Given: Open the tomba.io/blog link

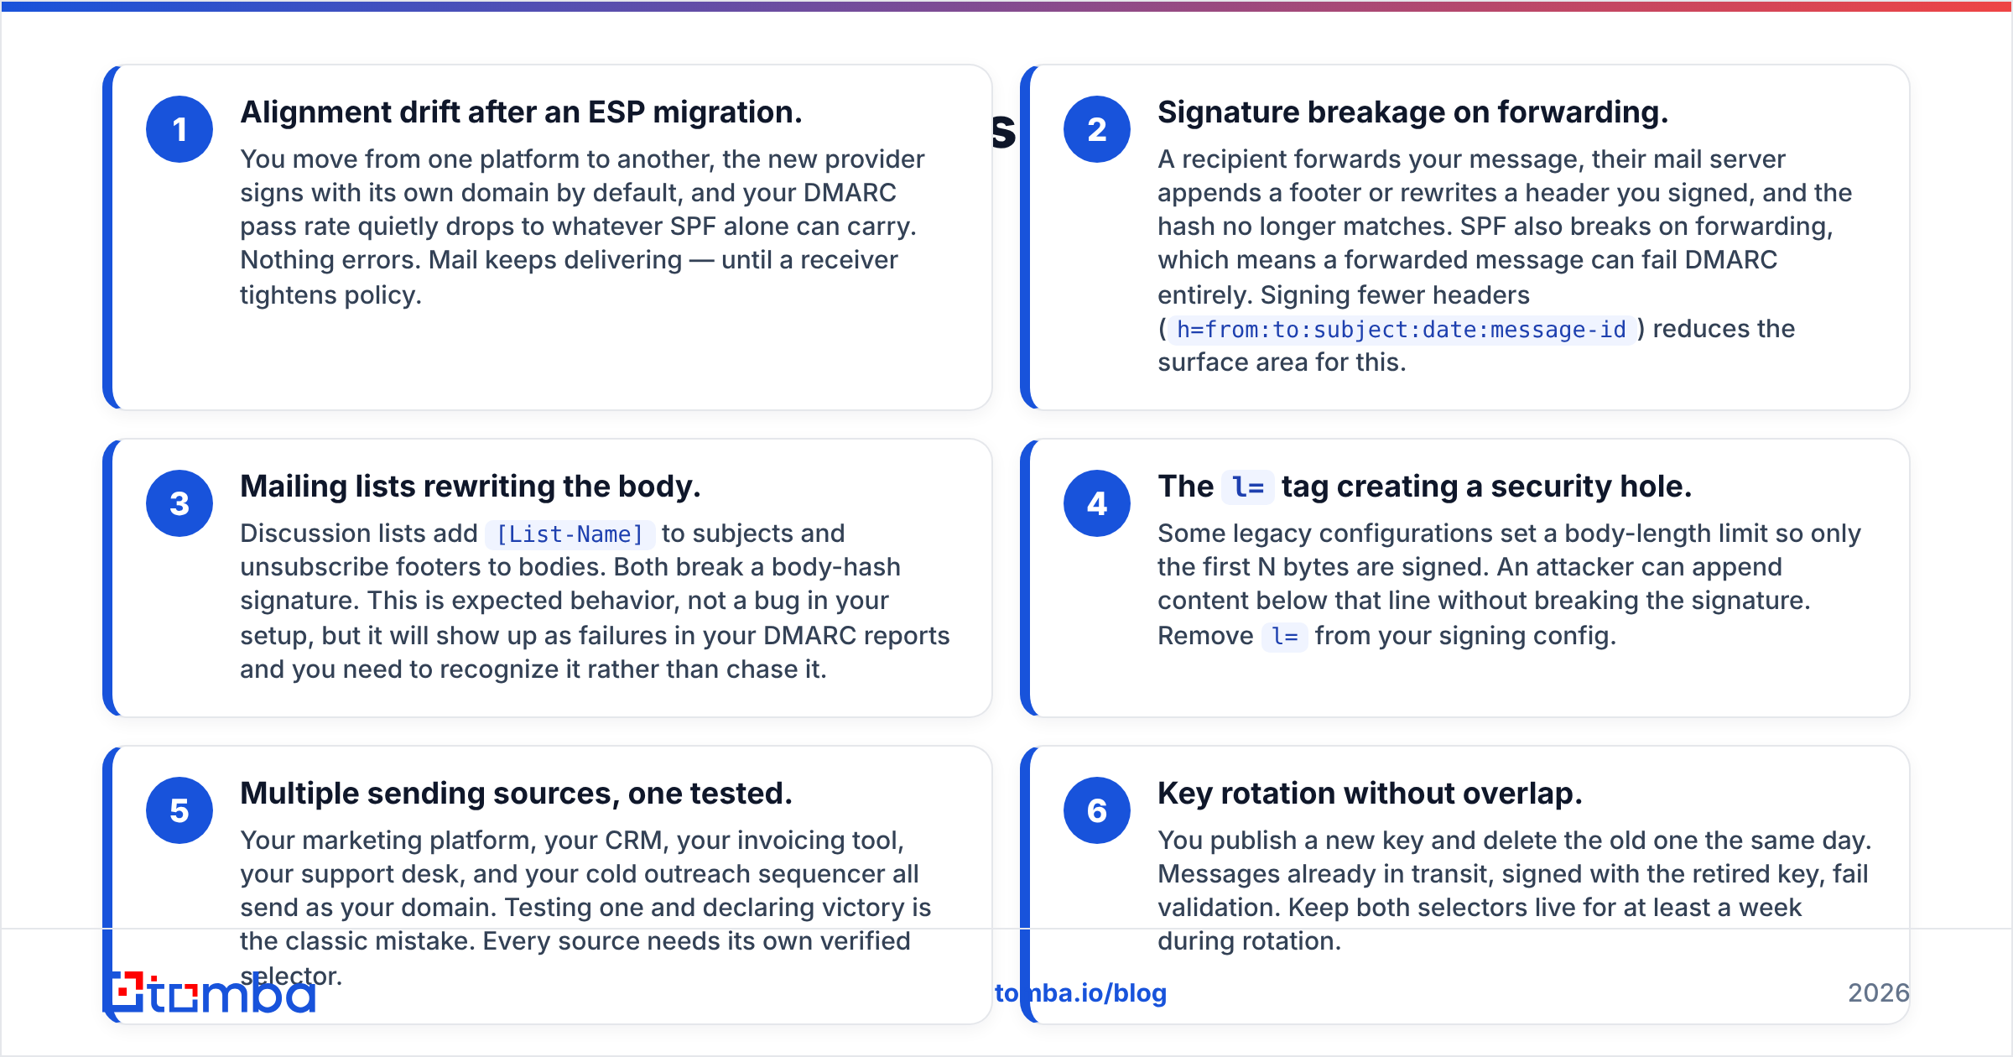Looking at the screenshot, I should point(1080,993).
